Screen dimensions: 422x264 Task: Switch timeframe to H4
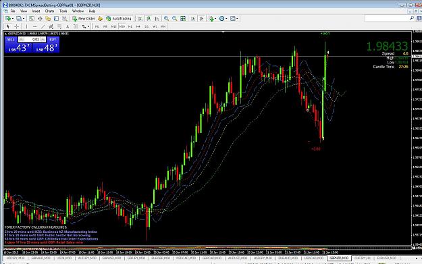tap(138, 26)
